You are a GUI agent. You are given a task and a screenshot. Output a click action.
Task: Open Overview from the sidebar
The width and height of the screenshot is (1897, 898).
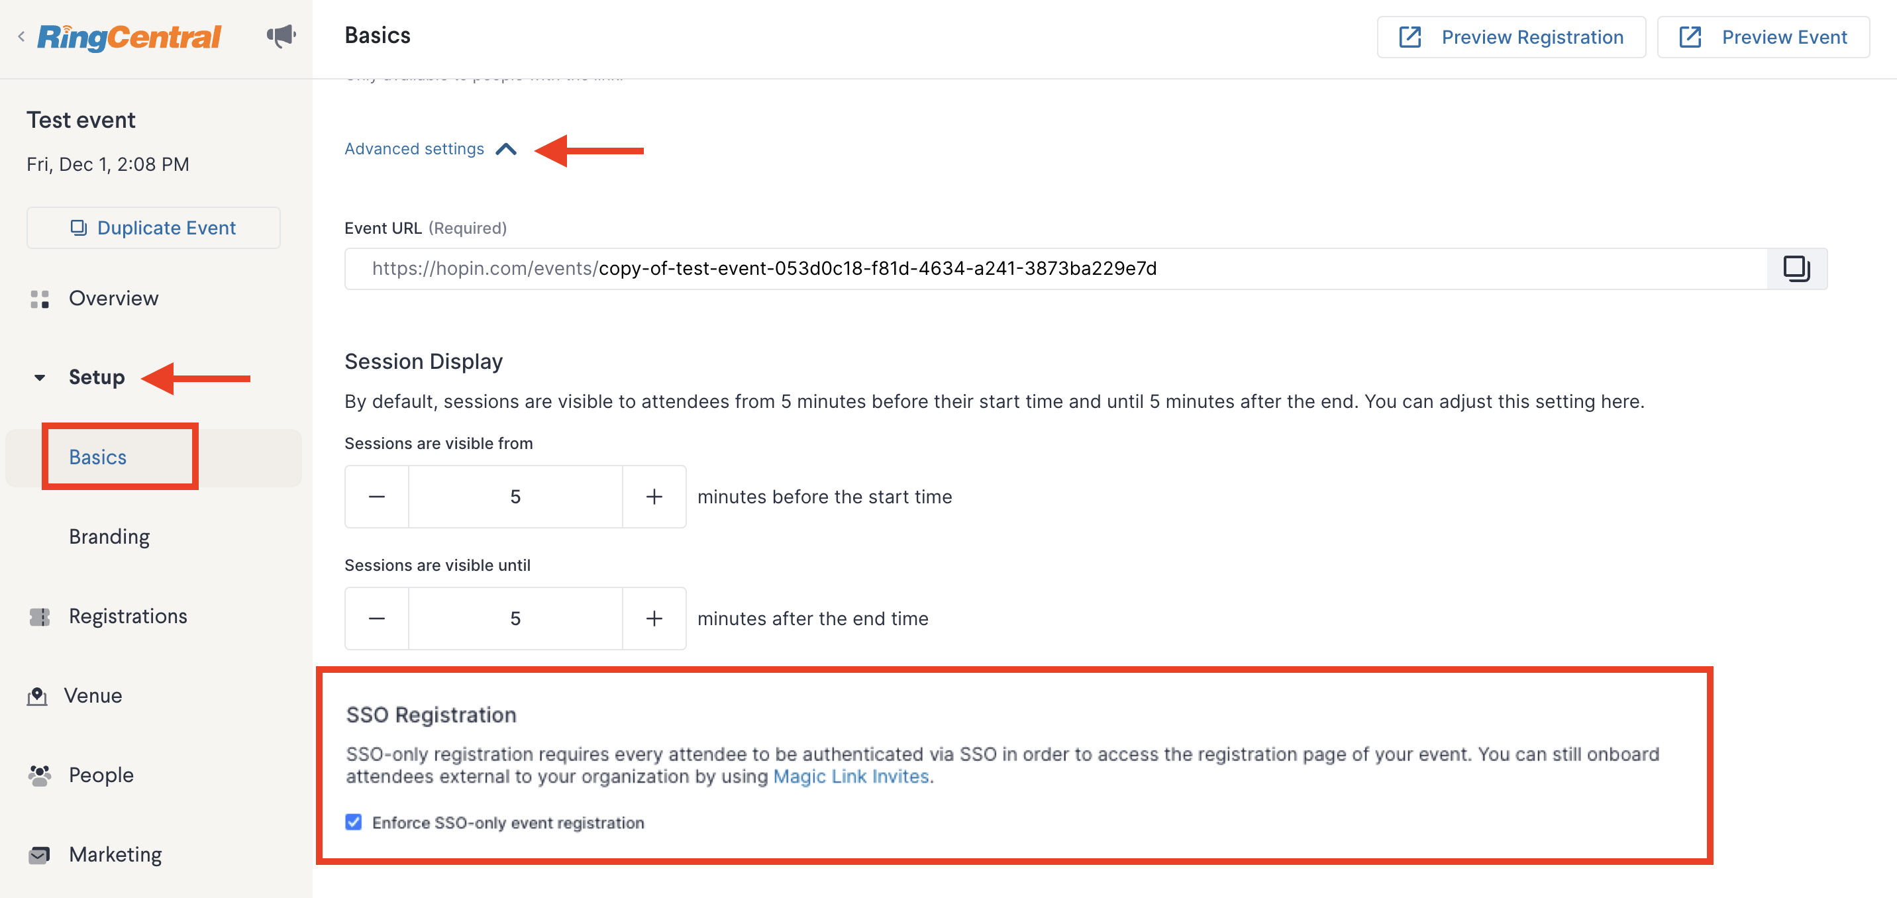point(113,298)
